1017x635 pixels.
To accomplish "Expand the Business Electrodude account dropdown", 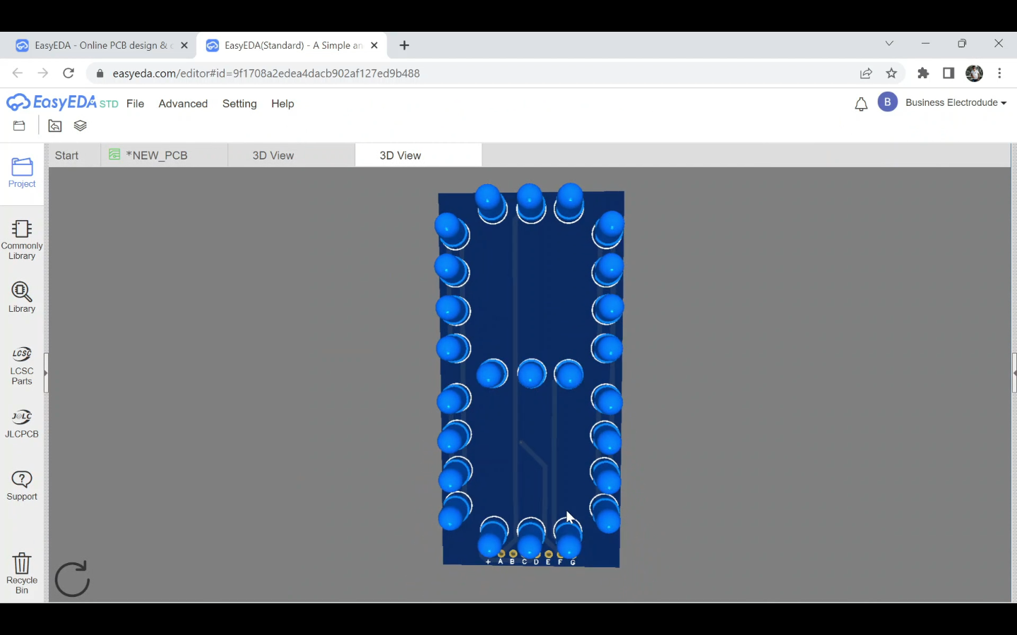I will tap(955, 102).
